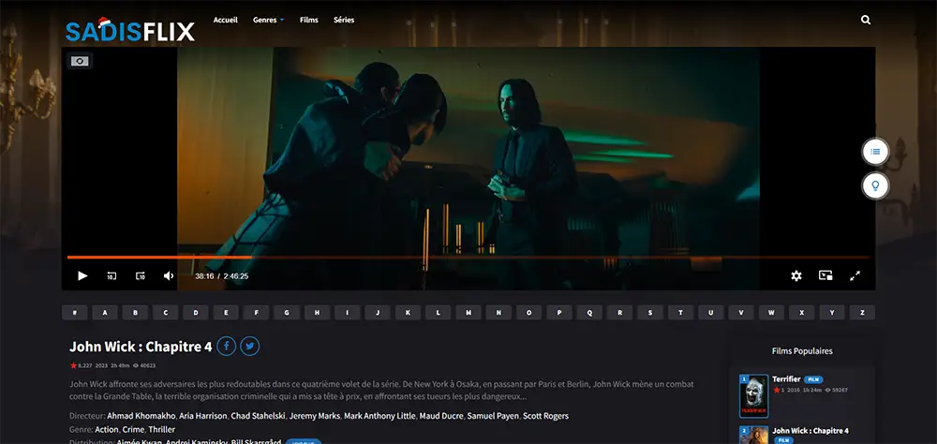Filter titles by letter W

(771, 313)
